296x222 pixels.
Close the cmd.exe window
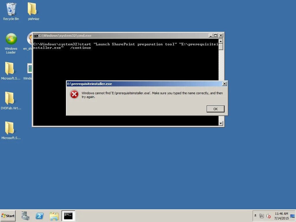click(221, 36)
